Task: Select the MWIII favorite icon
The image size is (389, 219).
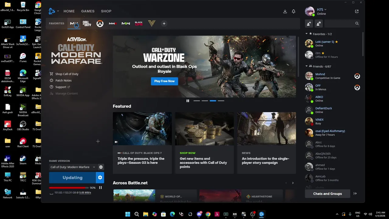Action: tap(113, 23)
